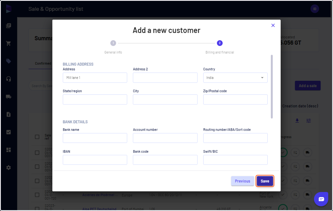
Task: Open Alpa PET Deutschalnd customer link
Action: (99, 209)
